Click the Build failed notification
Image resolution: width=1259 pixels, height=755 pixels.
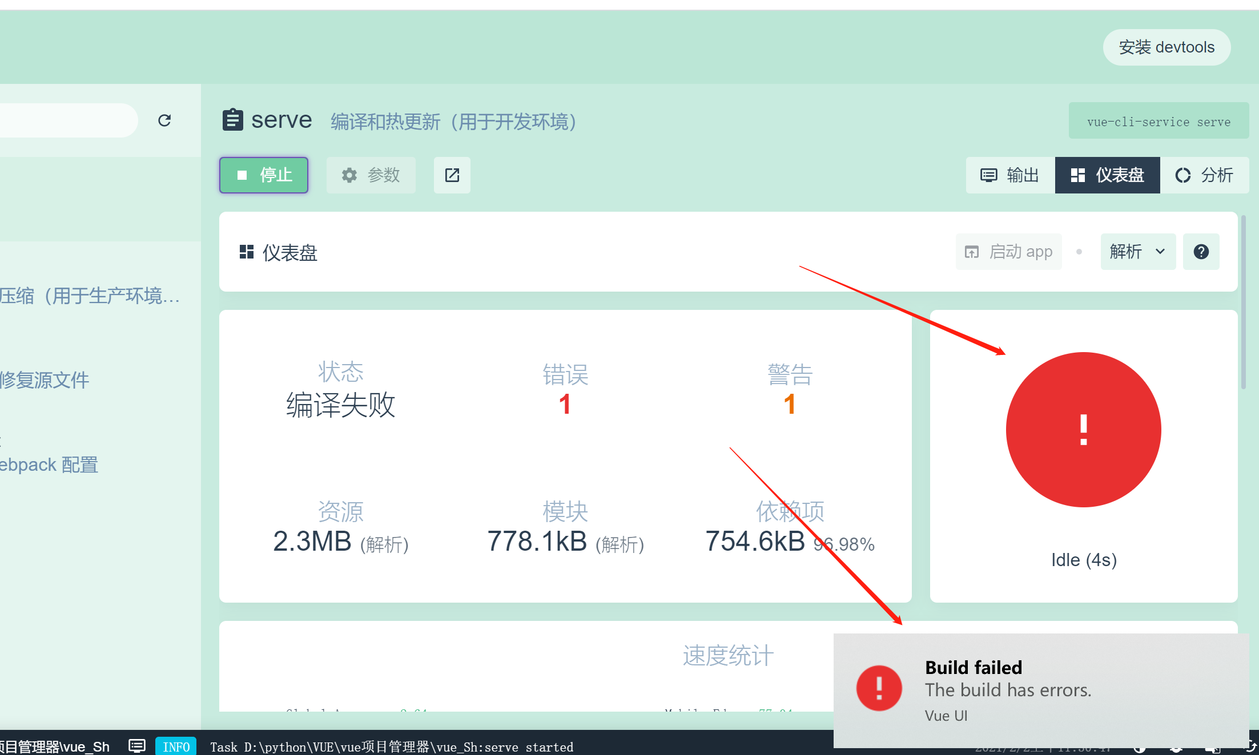1041,691
